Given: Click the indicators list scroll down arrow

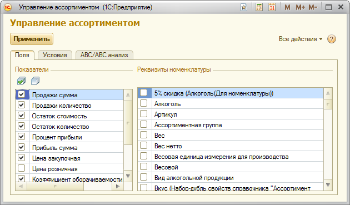Looking at the screenshot, I should pos(128,176).
